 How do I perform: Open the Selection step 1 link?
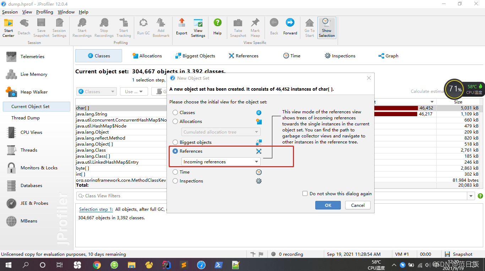point(96,209)
